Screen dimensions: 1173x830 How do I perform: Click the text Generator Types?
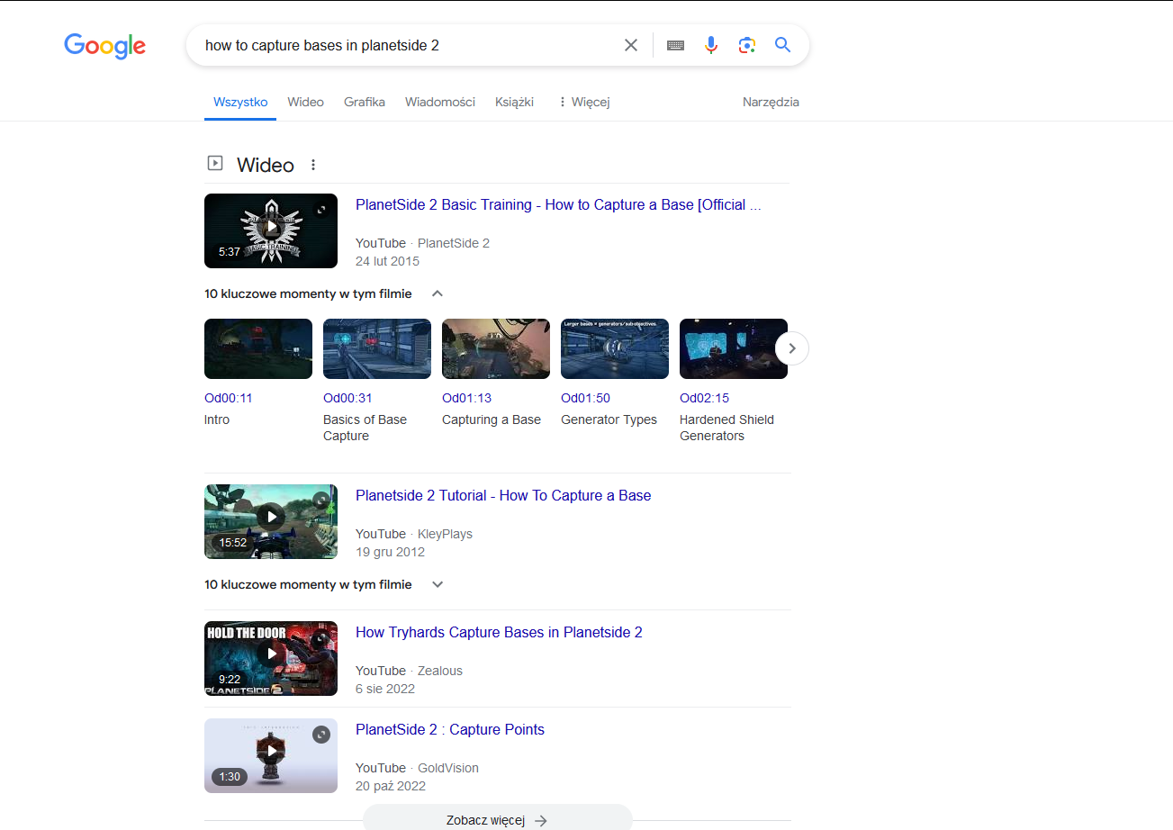pyautogui.click(x=609, y=420)
